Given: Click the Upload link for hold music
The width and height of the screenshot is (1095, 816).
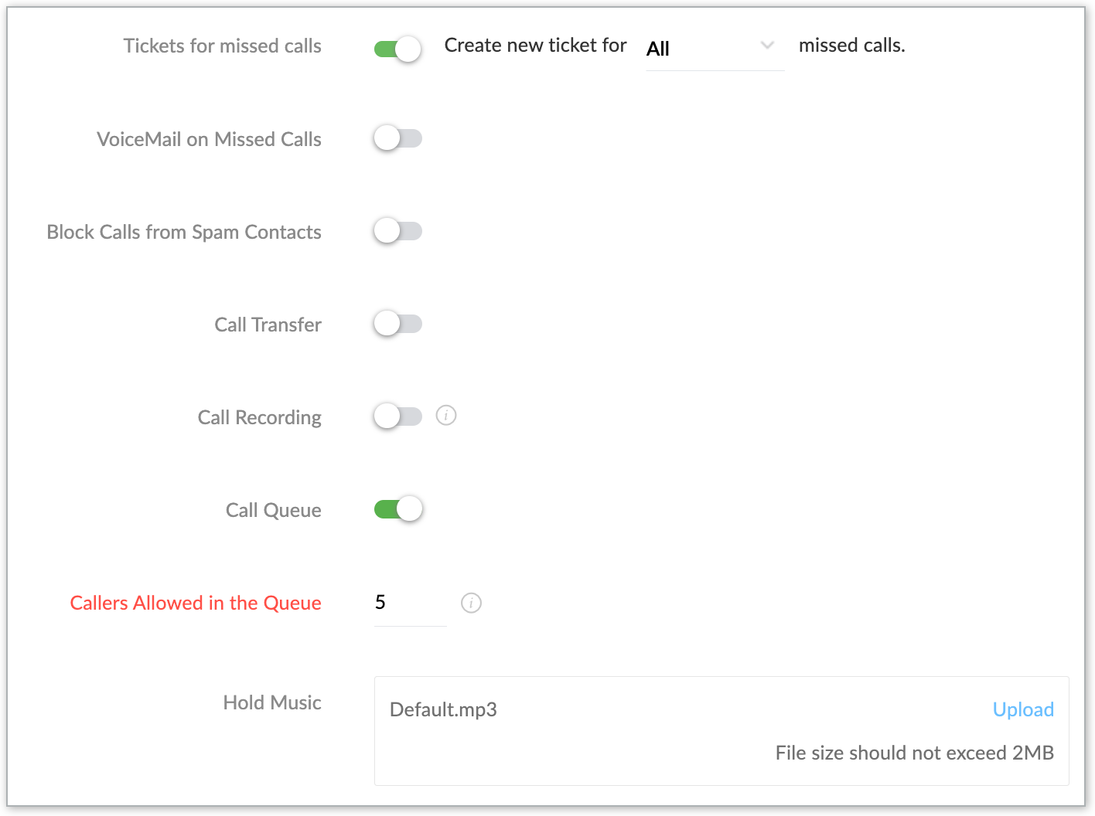Looking at the screenshot, I should 1022,709.
